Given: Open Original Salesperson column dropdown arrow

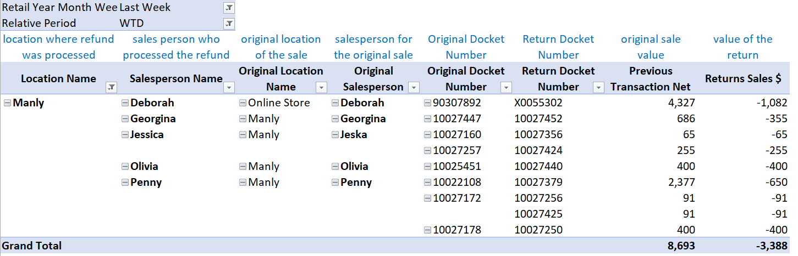Looking at the screenshot, I should (414, 87).
